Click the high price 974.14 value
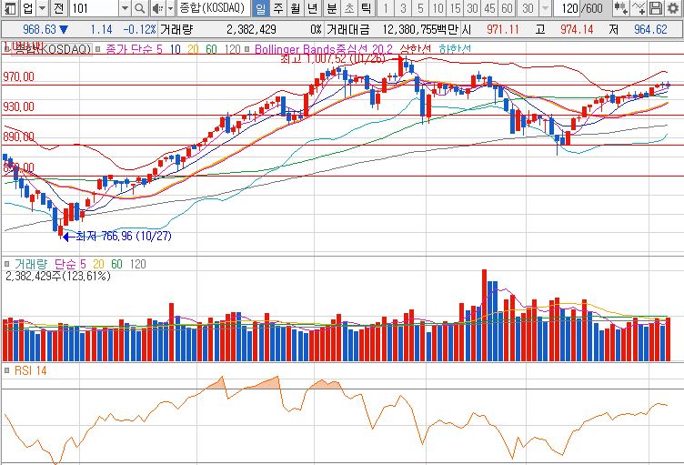Image resolution: width=684 pixels, height=465 pixels. click(x=577, y=30)
